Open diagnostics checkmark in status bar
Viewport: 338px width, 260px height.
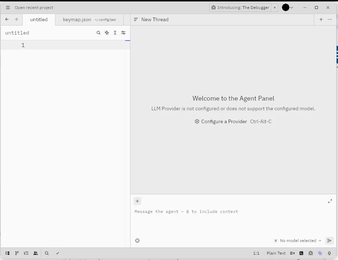coord(57,253)
